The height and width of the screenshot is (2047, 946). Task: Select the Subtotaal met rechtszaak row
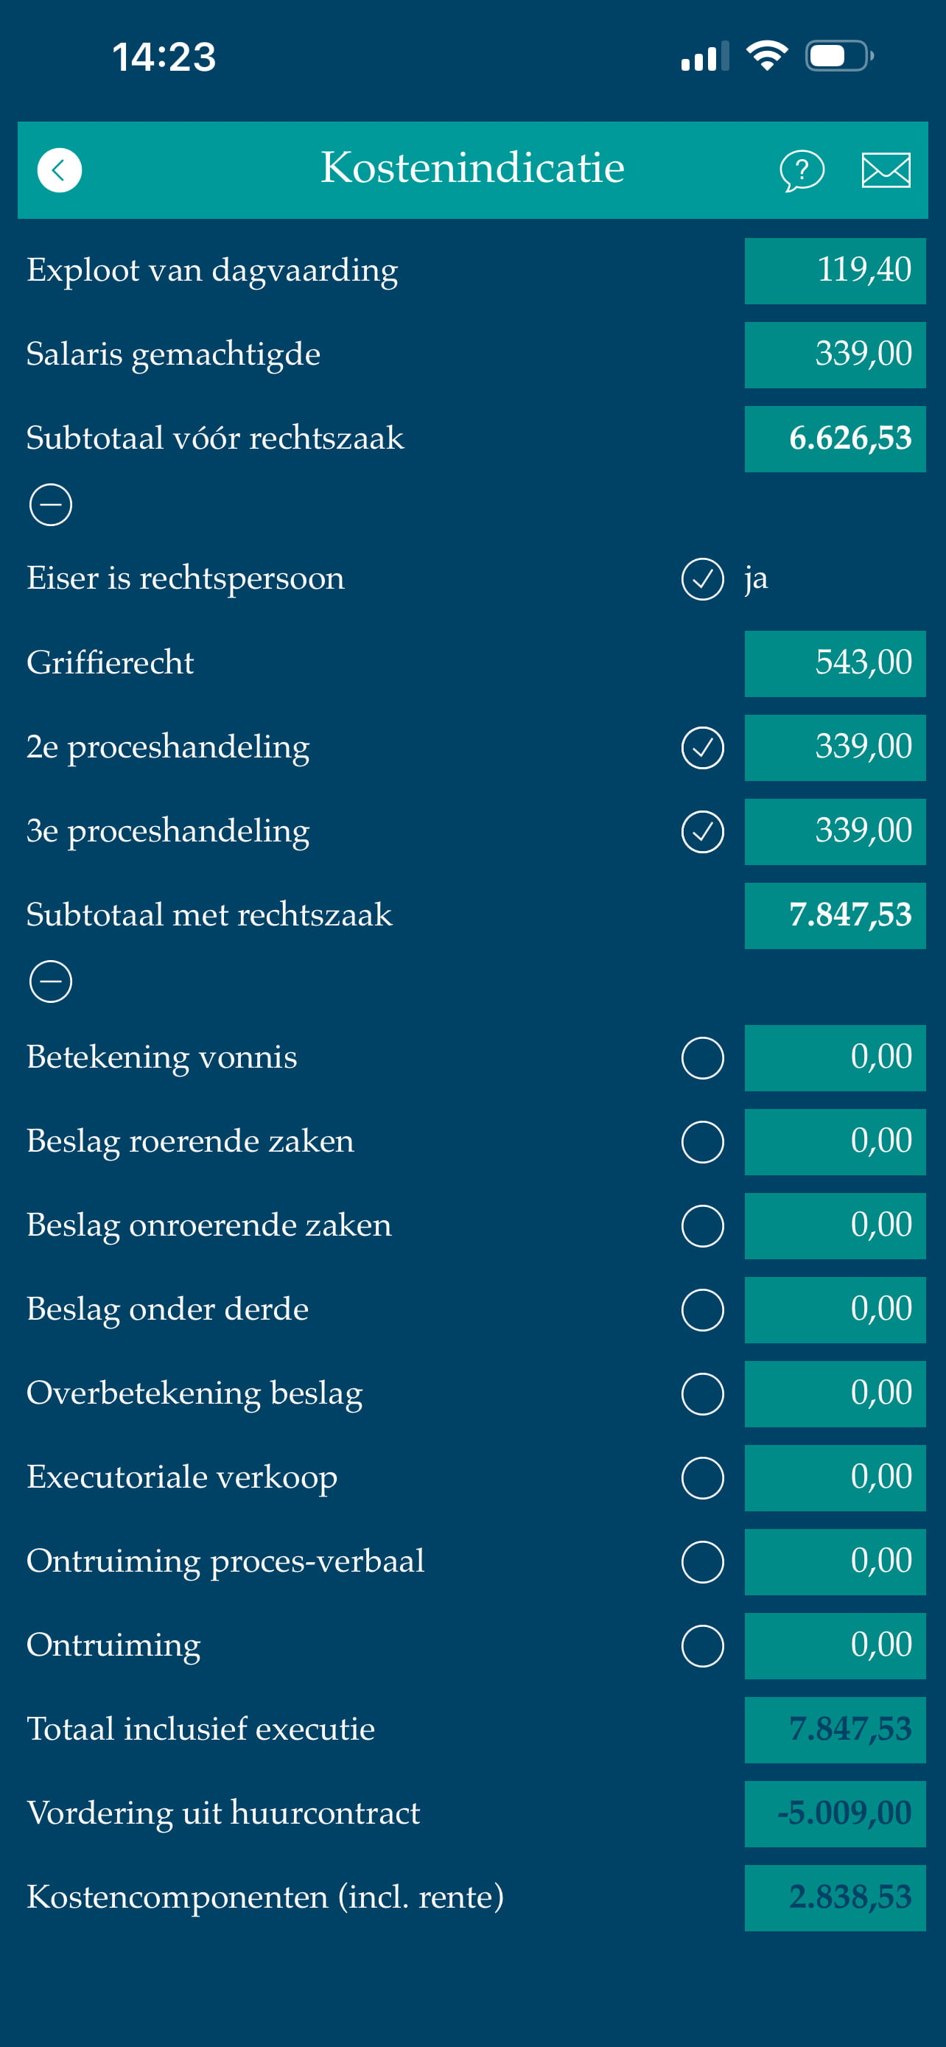coord(834,914)
